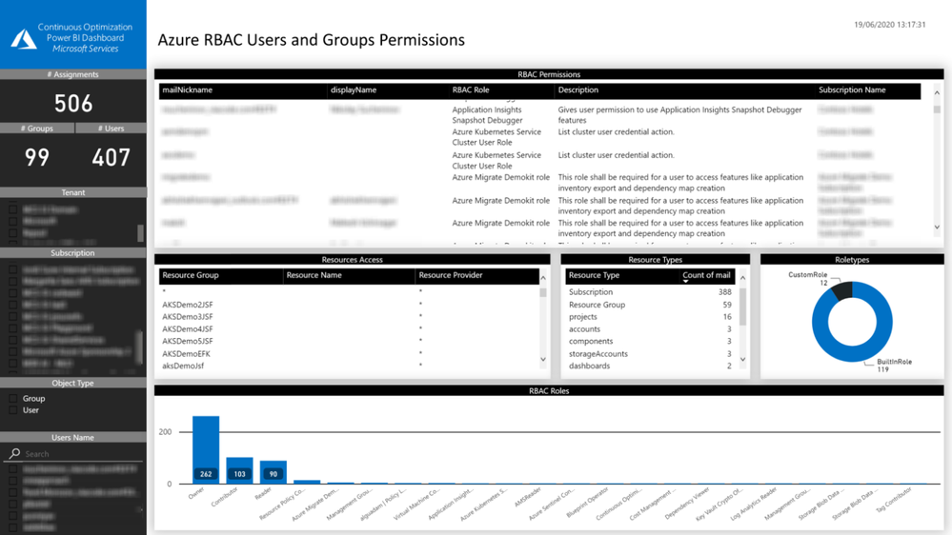Sort by the Resource Type column header
The height and width of the screenshot is (535, 952).
[594, 275]
